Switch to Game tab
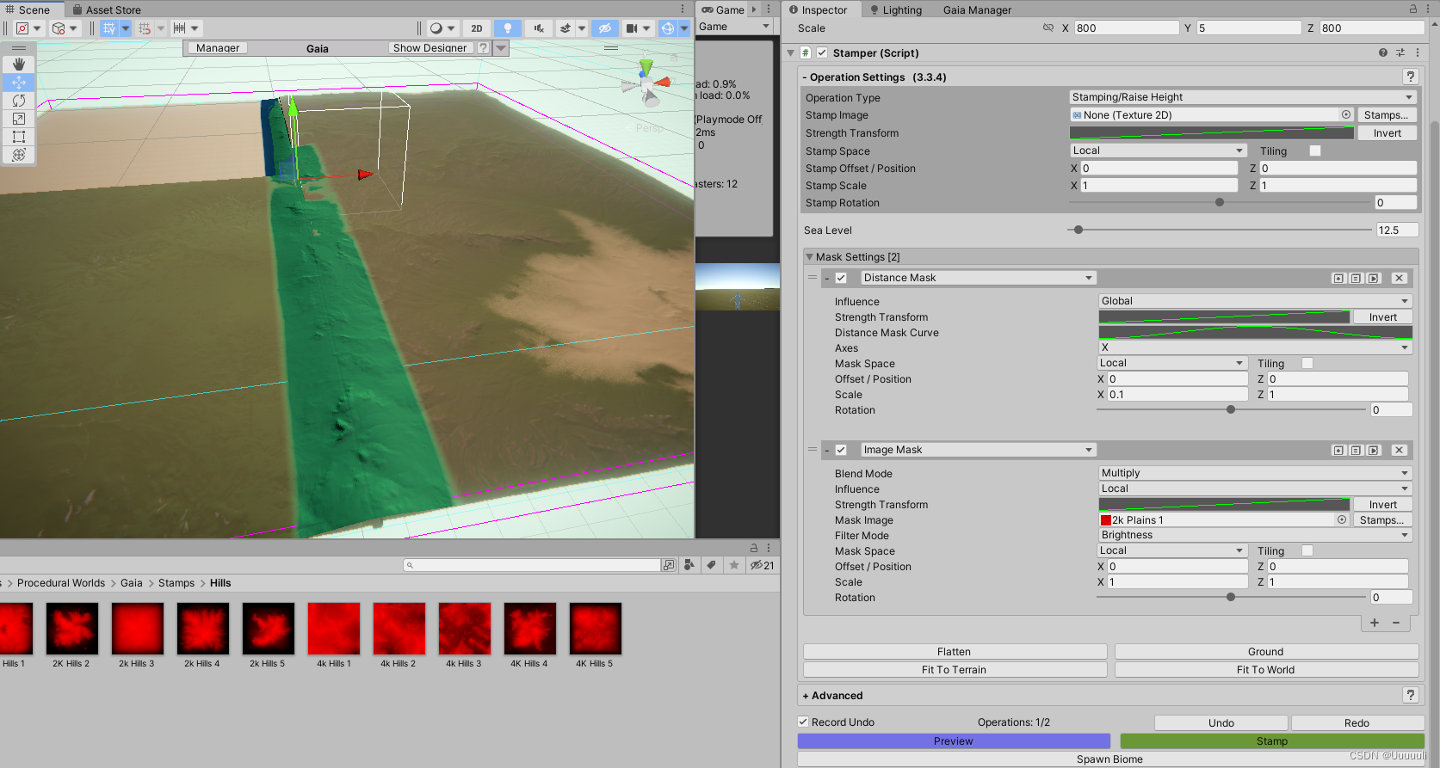Viewport: 1440px width, 768px height. (x=723, y=9)
